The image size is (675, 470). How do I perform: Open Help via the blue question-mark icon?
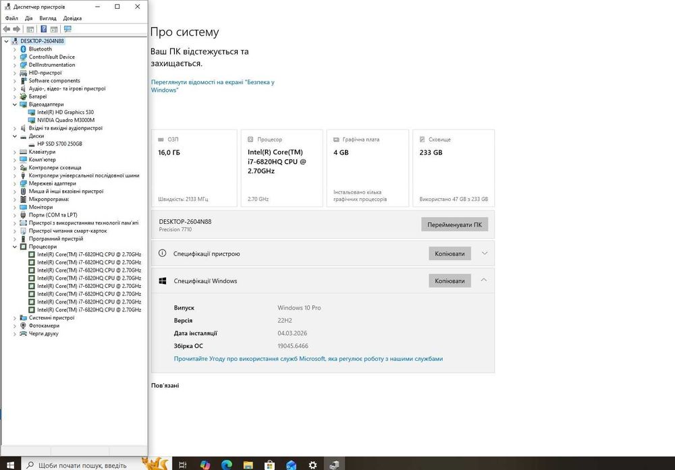click(x=43, y=29)
